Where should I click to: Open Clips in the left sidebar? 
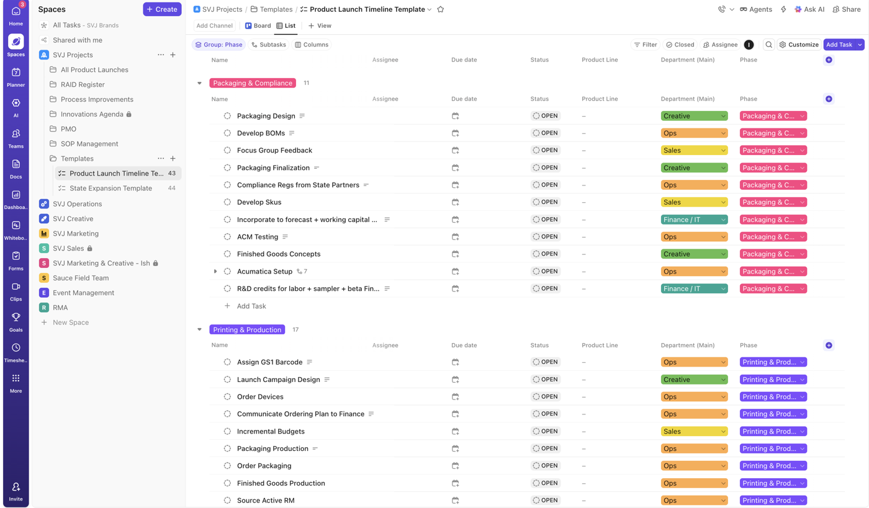coord(16,291)
